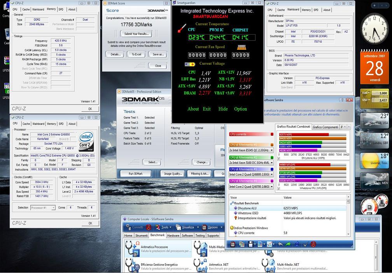Click Image Quality button in 3DMark05
The width and height of the screenshot is (392, 273).
pyautogui.click(x=173, y=173)
